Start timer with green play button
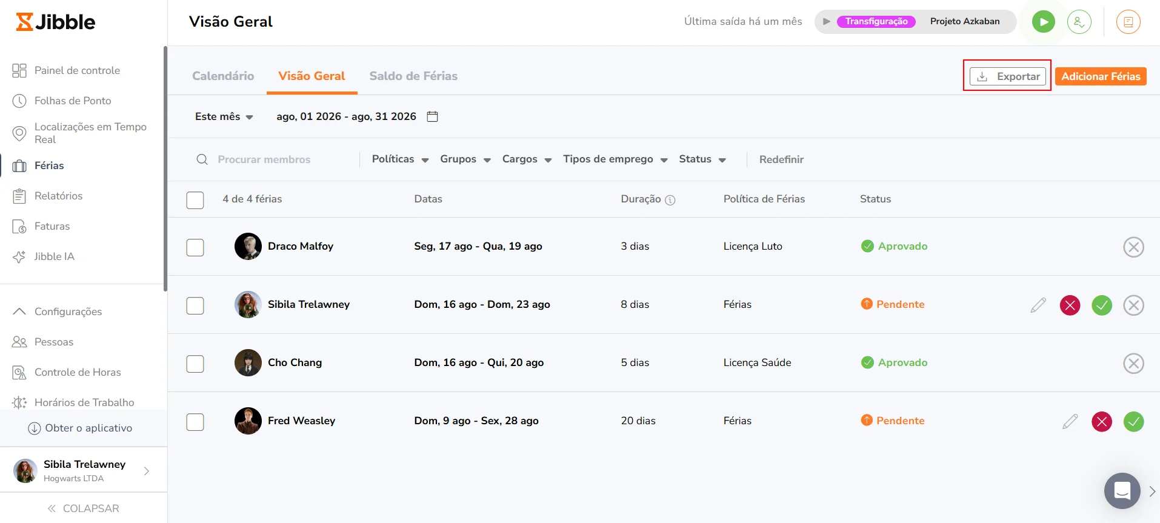The height and width of the screenshot is (523, 1160). click(1043, 22)
